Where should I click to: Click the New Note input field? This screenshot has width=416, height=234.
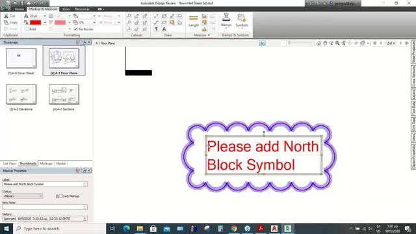tap(45, 207)
